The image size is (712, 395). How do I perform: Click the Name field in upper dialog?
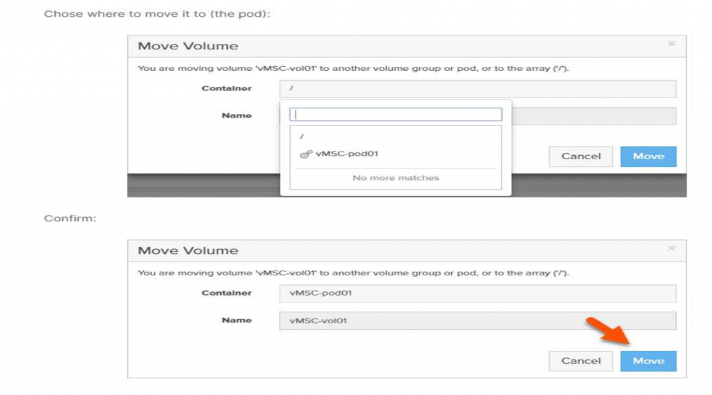tap(594, 115)
